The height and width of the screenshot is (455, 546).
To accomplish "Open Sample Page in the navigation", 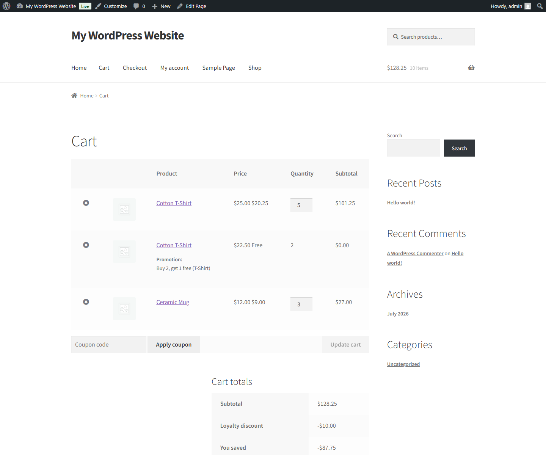I will (x=218, y=68).
